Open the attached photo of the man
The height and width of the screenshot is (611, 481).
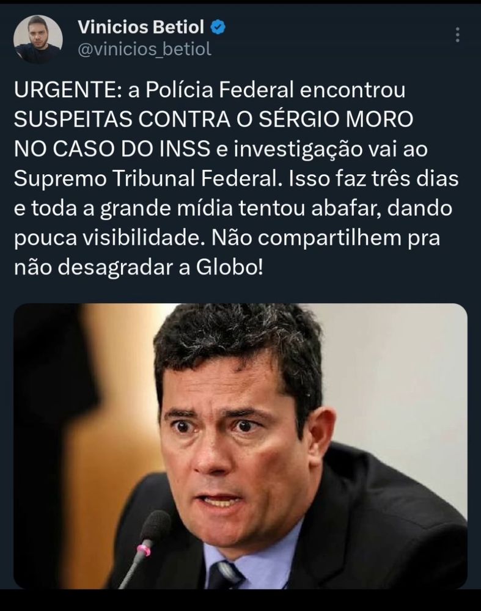pyautogui.click(x=241, y=446)
